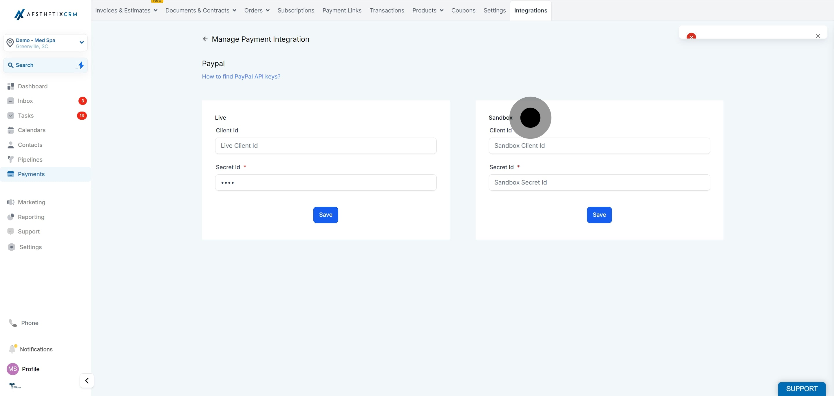Switch to the Transactions tab
Image resolution: width=834 pixels, height=396 pixels.
[387, 10]
